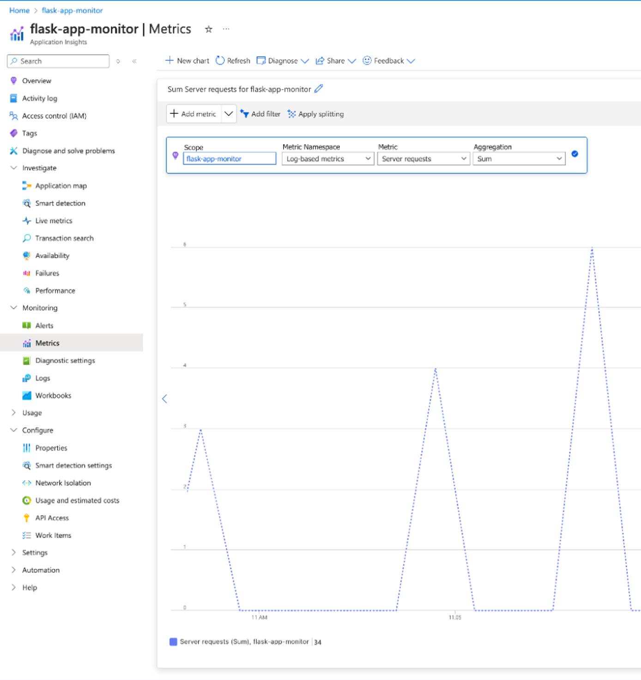
Task: Click the metric validation checkmark indicator
Action: (x=575, y=155)
